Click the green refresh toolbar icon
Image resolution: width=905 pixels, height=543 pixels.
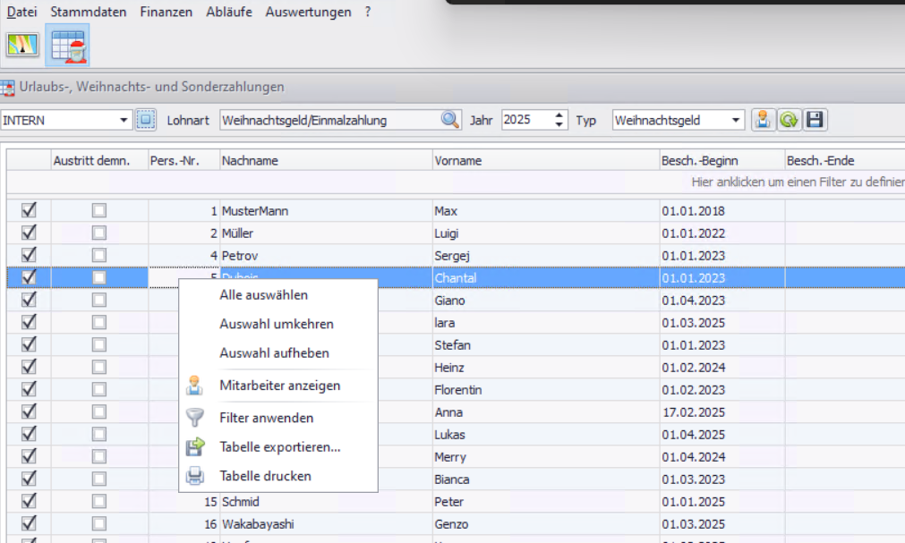coord(789,120)
